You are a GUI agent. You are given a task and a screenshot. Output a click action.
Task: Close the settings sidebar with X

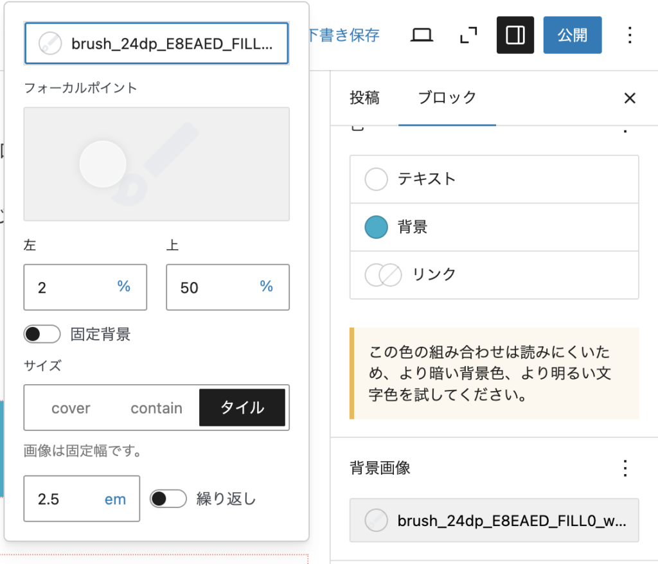click(x=630, y=98)
